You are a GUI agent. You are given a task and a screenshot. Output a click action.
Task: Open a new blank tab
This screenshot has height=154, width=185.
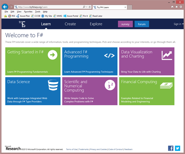click(x=130, y=7)
